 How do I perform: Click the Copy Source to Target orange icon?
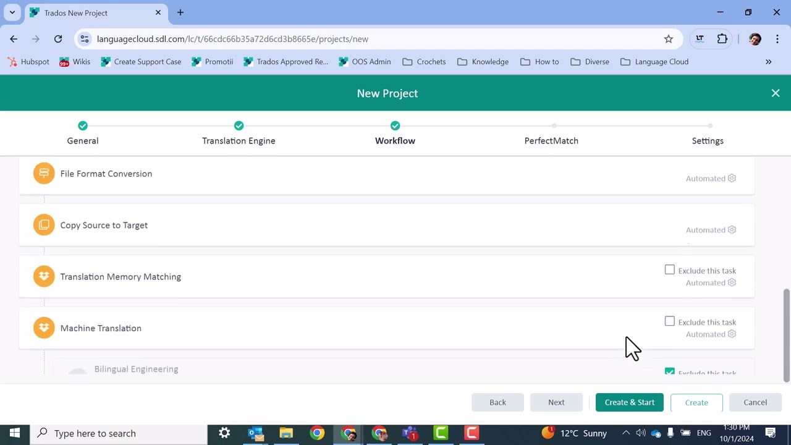[44, 225]
